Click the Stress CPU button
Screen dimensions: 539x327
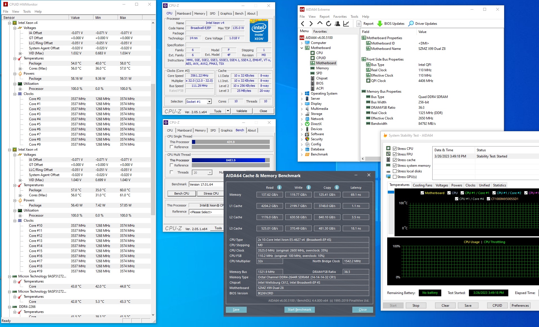211,193
